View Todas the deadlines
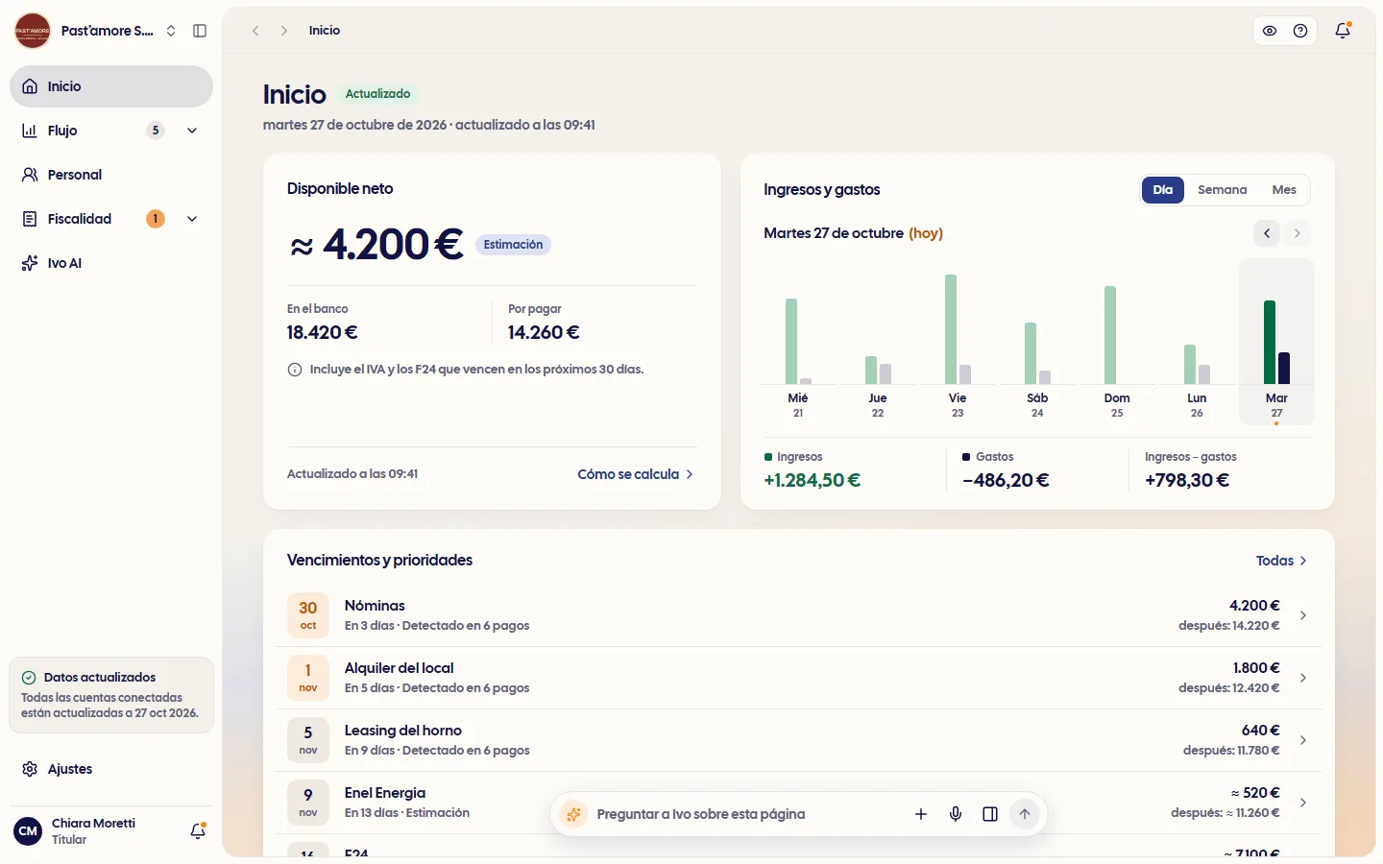Image resolution: width=1383 pixels, height=864 pixels. tap(1281, 561)
